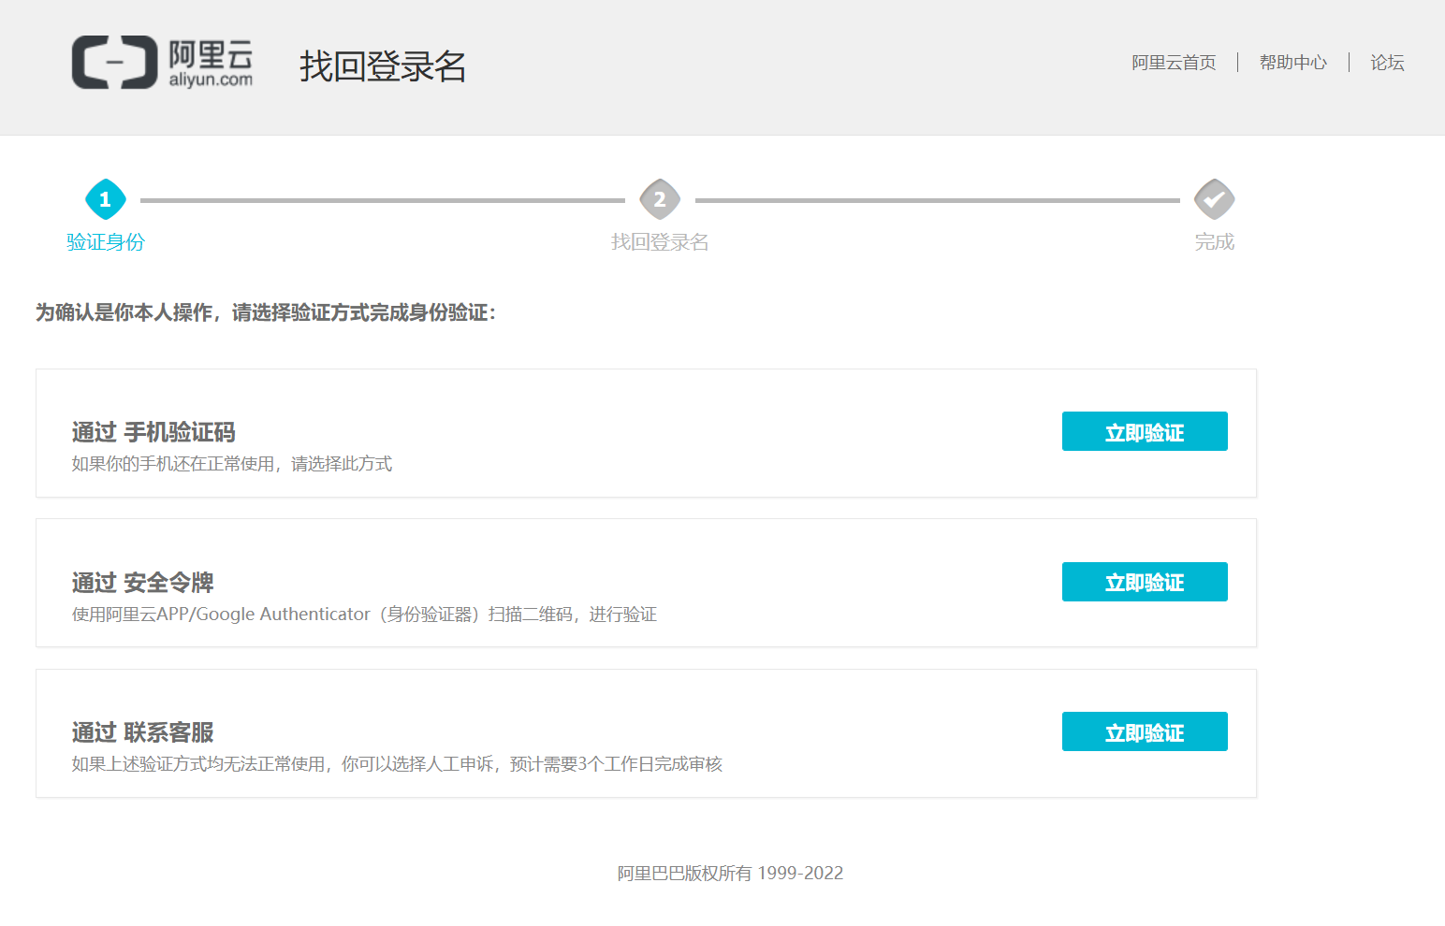Click the aliyun.com logo text
The width and height of the screenshot is (1445, 926).
coord(211,80)
